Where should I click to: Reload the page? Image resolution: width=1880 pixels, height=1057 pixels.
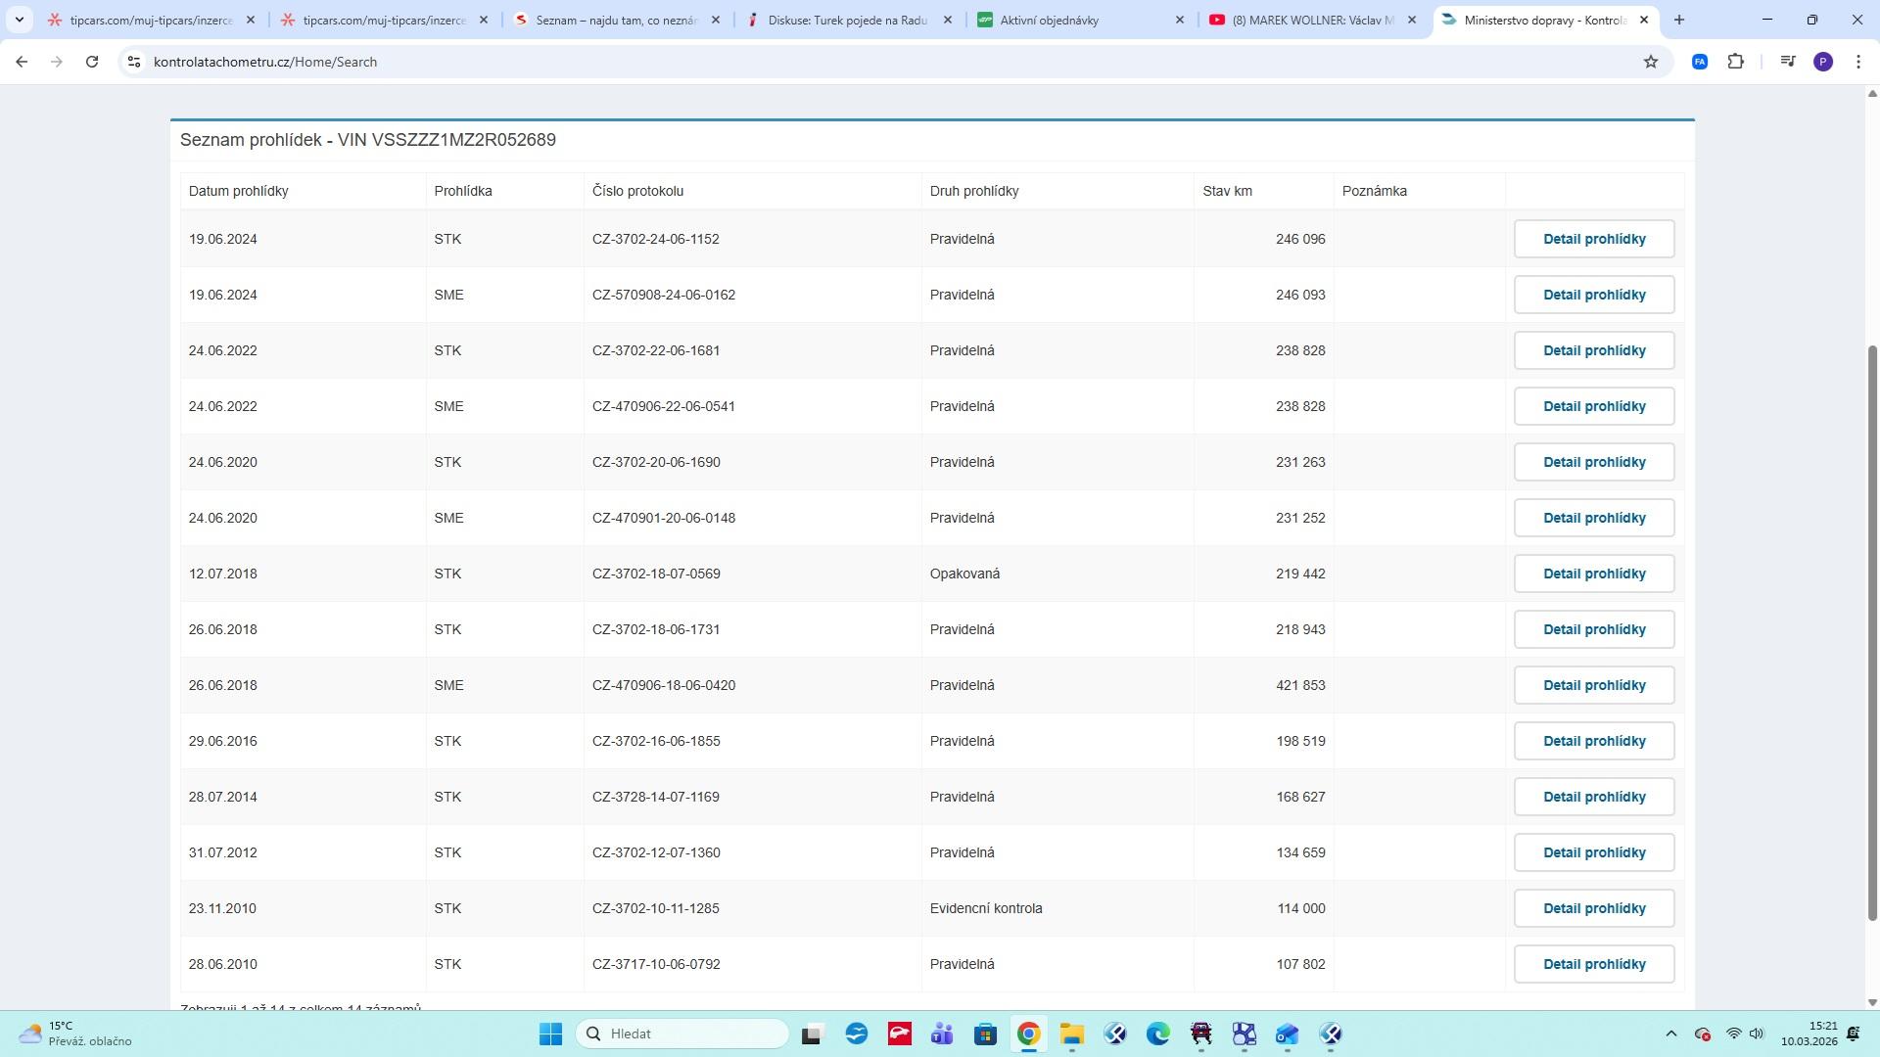(x=92, y=62)
